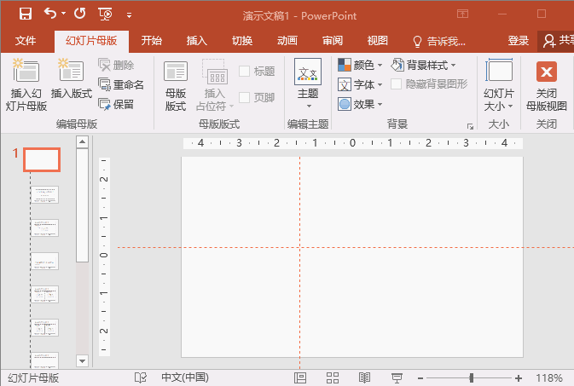Screen dimensions: 574x386
Task: Open Background Styles (背景样式) dropdown
Action: (423, 65)
